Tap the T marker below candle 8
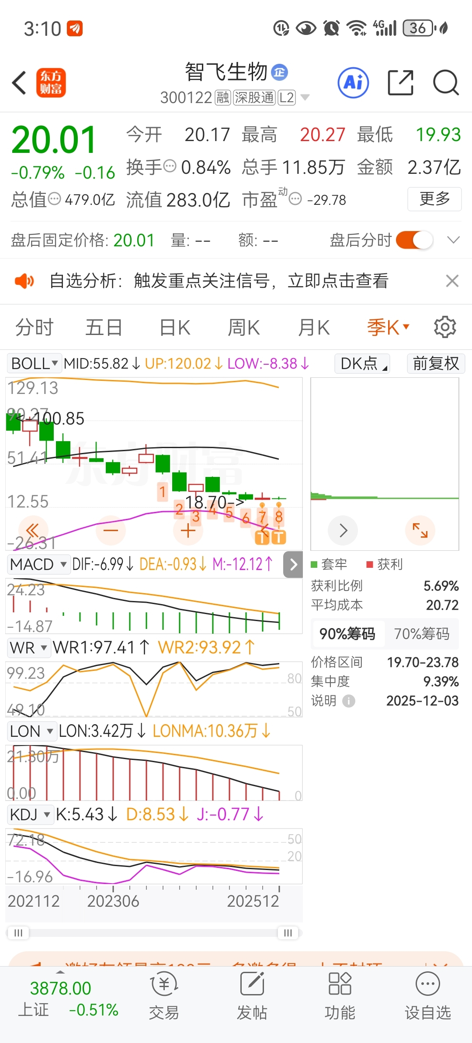This screenshot has height=1043, width=472. point(278,537)
